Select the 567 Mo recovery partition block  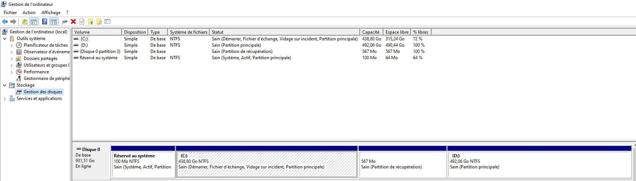(403, 161)
